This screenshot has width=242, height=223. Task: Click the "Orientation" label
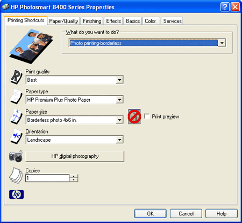tap(37, 131)
